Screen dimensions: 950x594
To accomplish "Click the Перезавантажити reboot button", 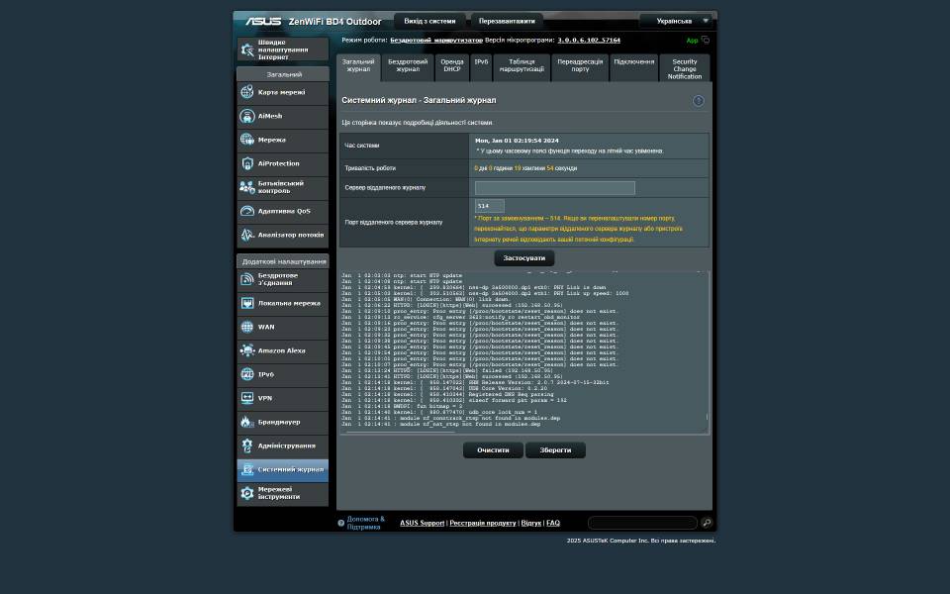I will [x=507, y=21].
